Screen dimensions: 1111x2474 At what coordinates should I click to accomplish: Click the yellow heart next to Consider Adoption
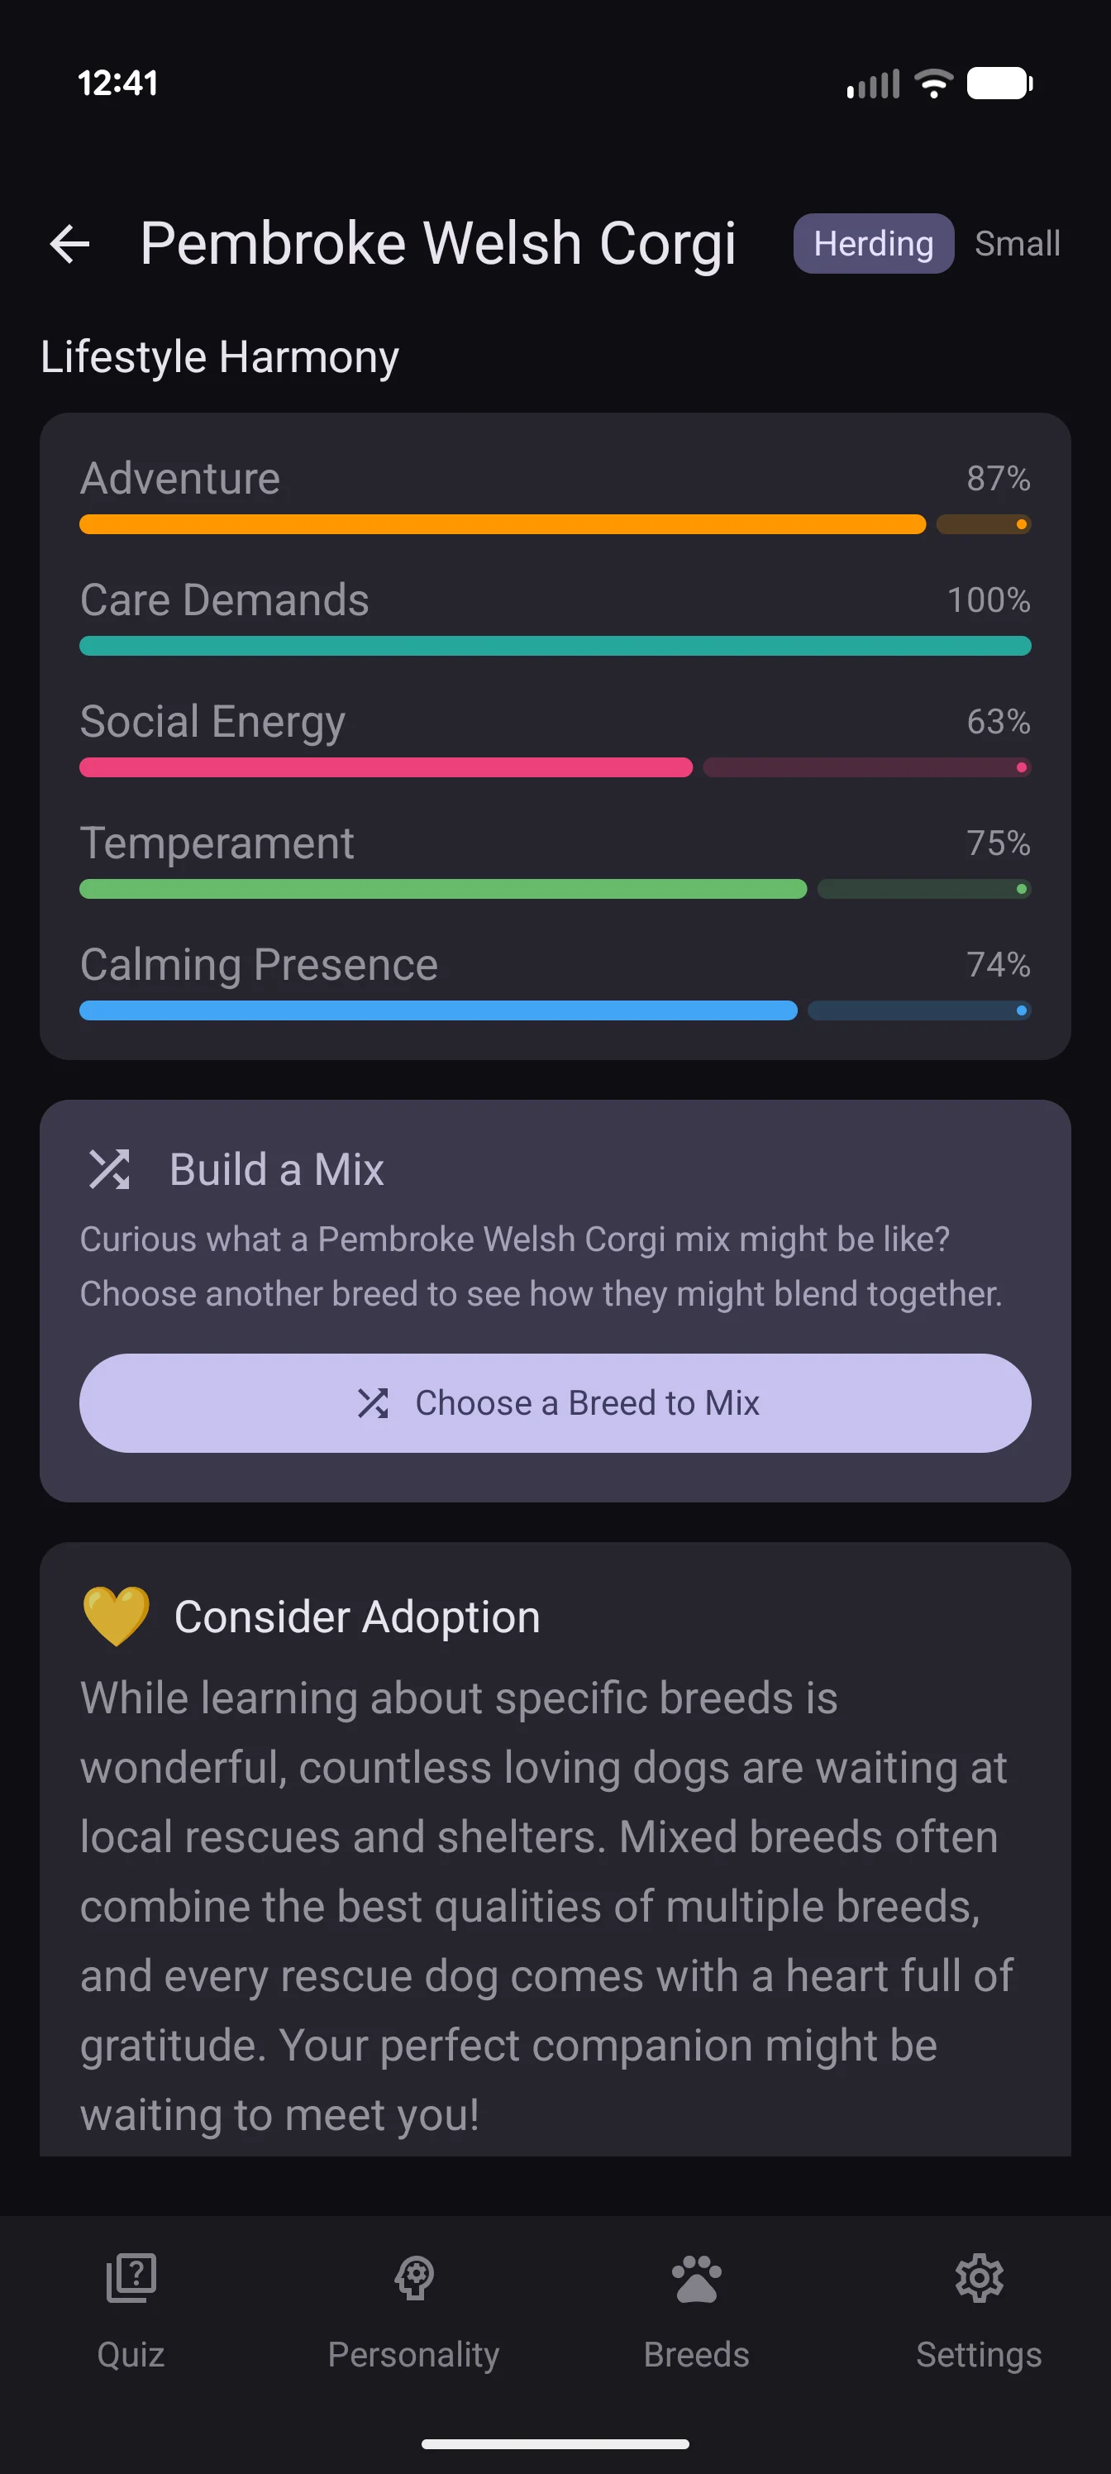(115, 1617)
